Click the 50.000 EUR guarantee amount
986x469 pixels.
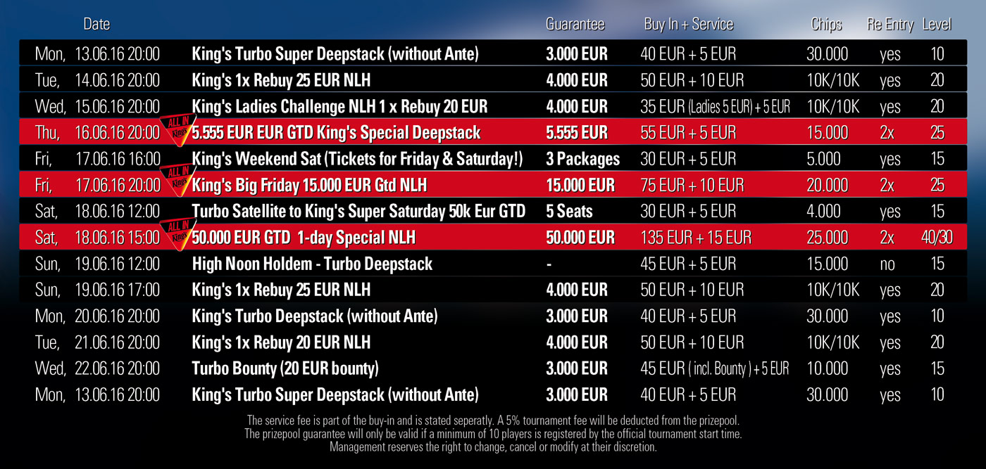coord(580,238)
